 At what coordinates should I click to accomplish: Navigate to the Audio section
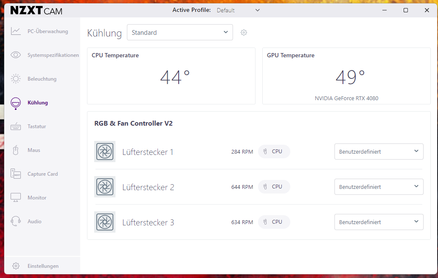click(x=34, y=221)
